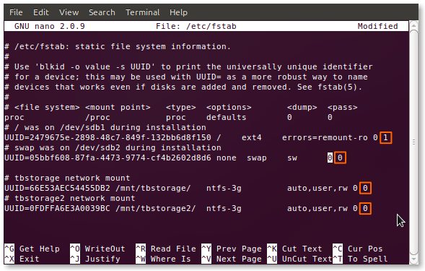The image size is (425, 271).
Task: Open the Edit menu
Action: coord(41,12)
